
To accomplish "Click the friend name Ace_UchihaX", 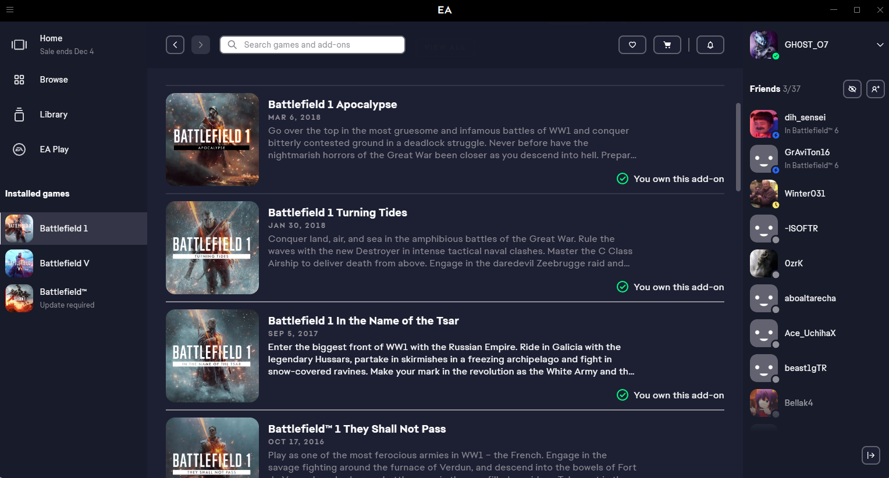I will click(x=810, y=333).
